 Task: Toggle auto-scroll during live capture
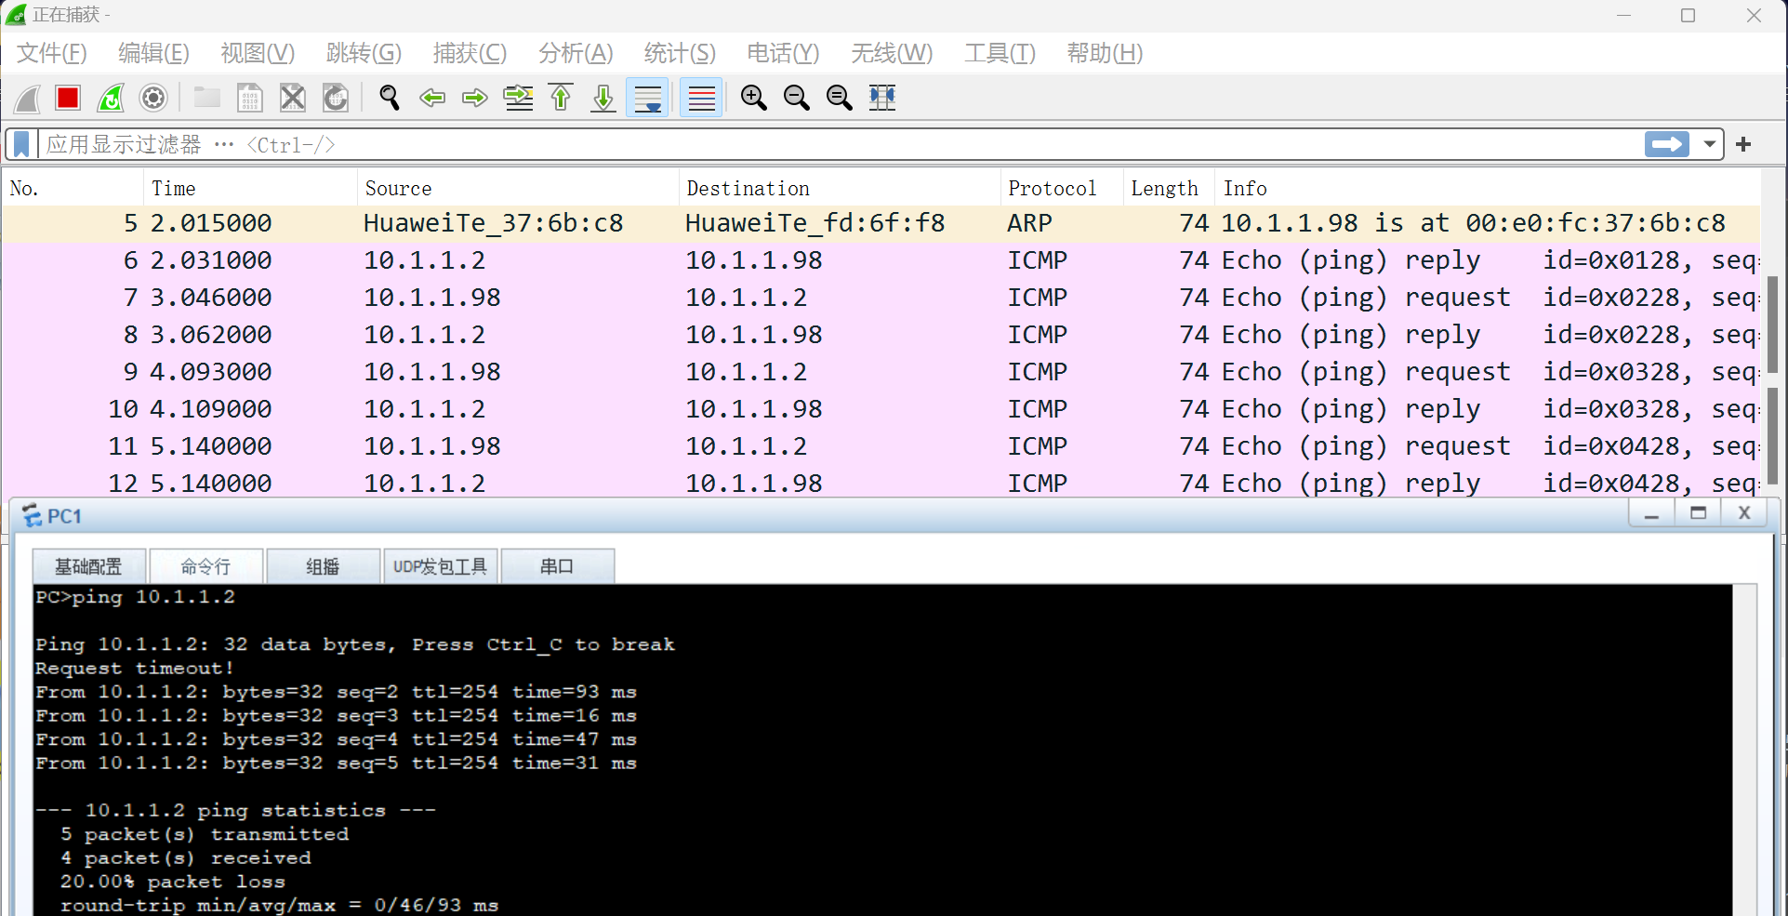(x=648, y=98)
